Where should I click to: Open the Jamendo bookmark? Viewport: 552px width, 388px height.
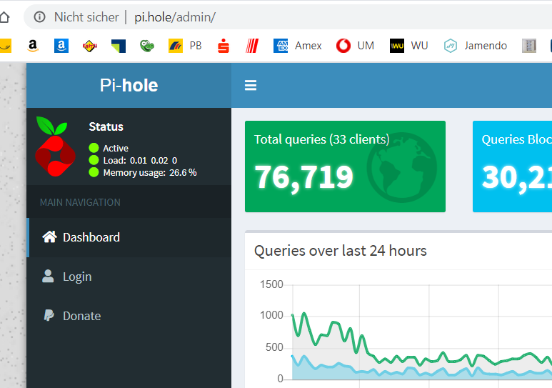point(476,46)
